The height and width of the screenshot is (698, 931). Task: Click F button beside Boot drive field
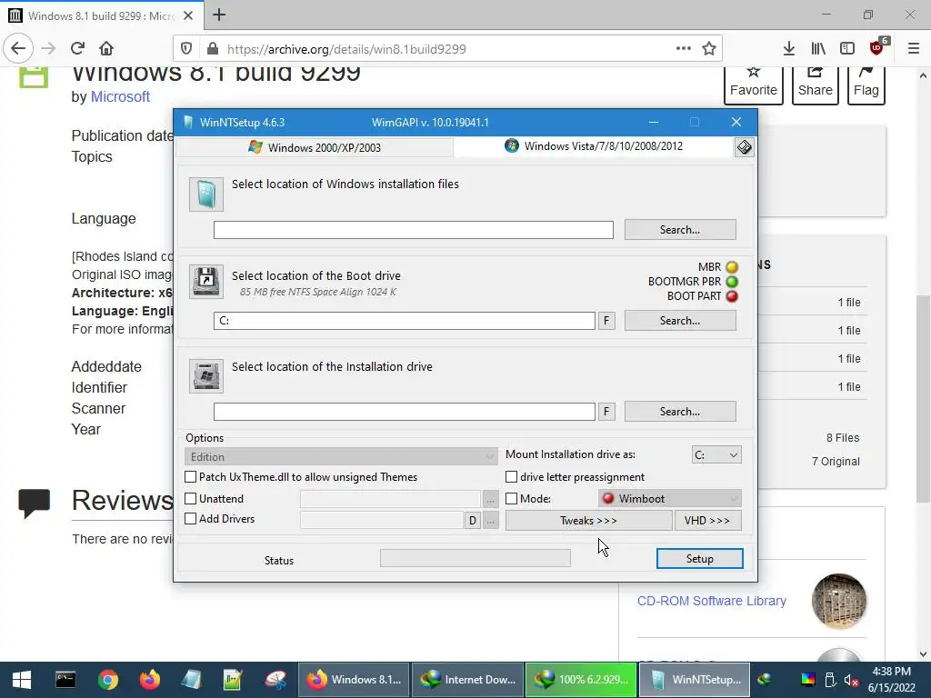point(606,321)
